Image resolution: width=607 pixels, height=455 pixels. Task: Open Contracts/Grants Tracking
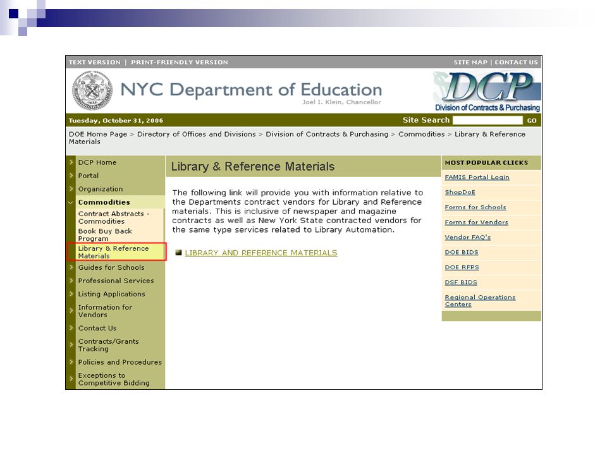click(108, 345)
